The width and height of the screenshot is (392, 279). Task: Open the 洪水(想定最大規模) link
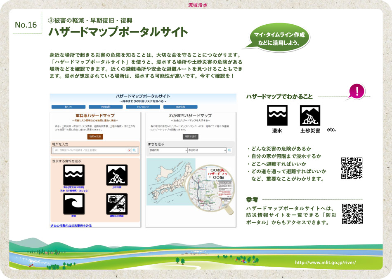click(x=74, y=187)
